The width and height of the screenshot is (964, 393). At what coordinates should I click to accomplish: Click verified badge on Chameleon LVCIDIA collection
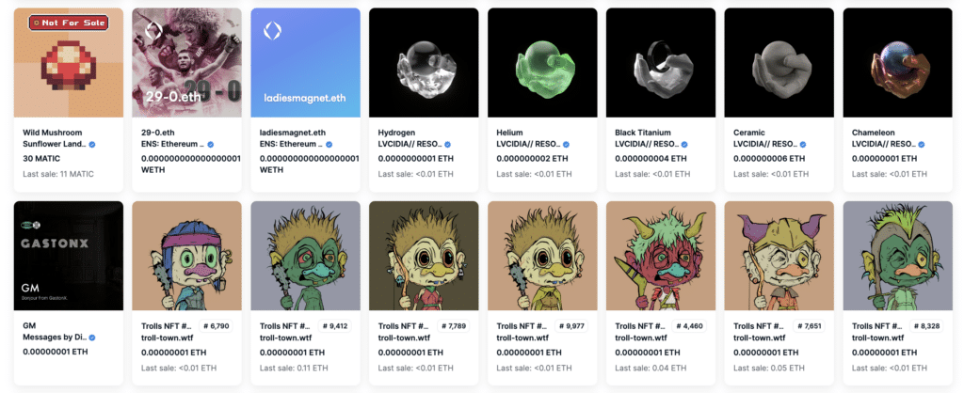tap(922, 144)
